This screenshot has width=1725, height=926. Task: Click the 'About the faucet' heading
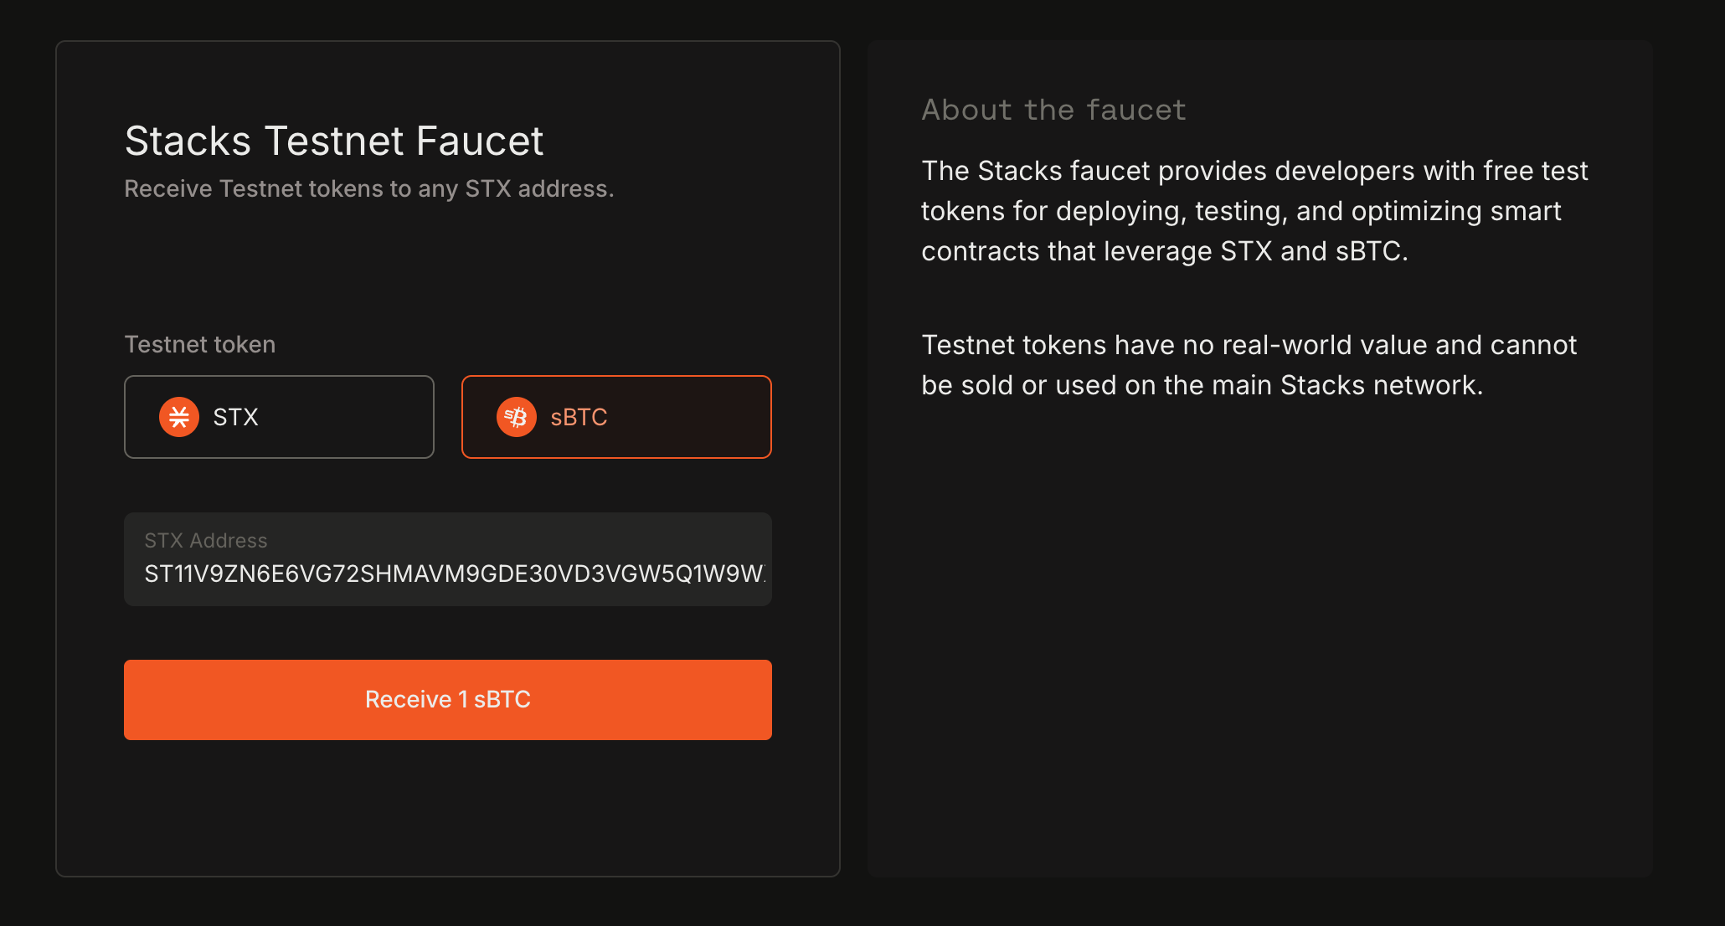[x=1053, y=110]
